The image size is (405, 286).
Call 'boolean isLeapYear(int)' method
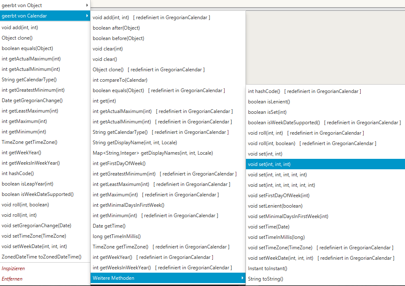point(28,184)
